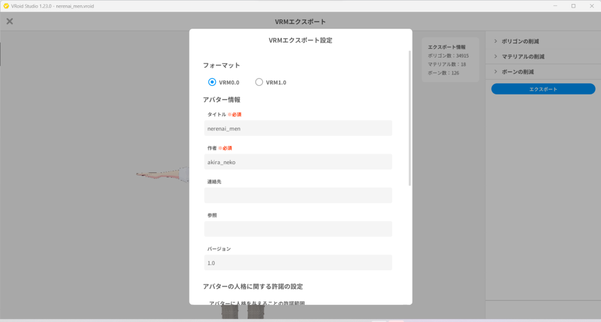This screenshot has height=322, width=601.
Task: Expand the マテリアルの削減 section
Action: click(543, 57)
